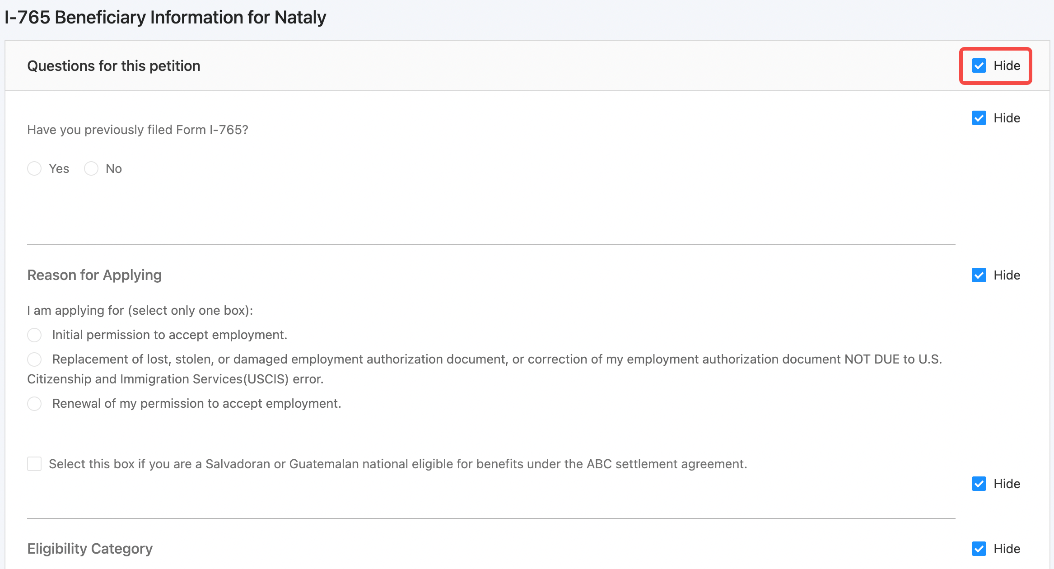The image size is (1054, 569).
Task: Select No for previously filed Form I-765
Action: point(91,169)
